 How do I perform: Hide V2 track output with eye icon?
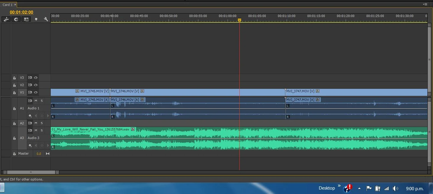click(x=36, y=85)
